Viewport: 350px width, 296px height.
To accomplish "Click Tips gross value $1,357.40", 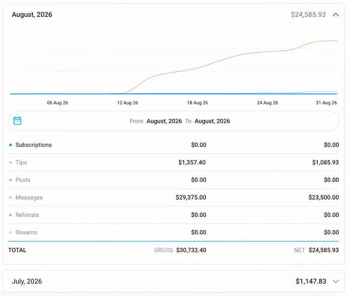I will [x=192, y=162].
